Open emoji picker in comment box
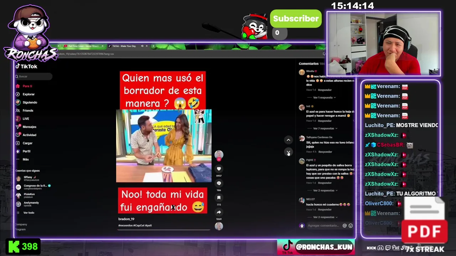Image resolution: width=456 pixels, height=256 pixels. coord(351,225)
